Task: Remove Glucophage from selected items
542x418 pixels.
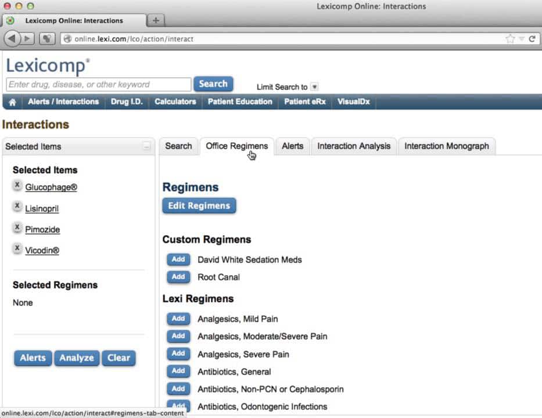Action: [17, 185]
